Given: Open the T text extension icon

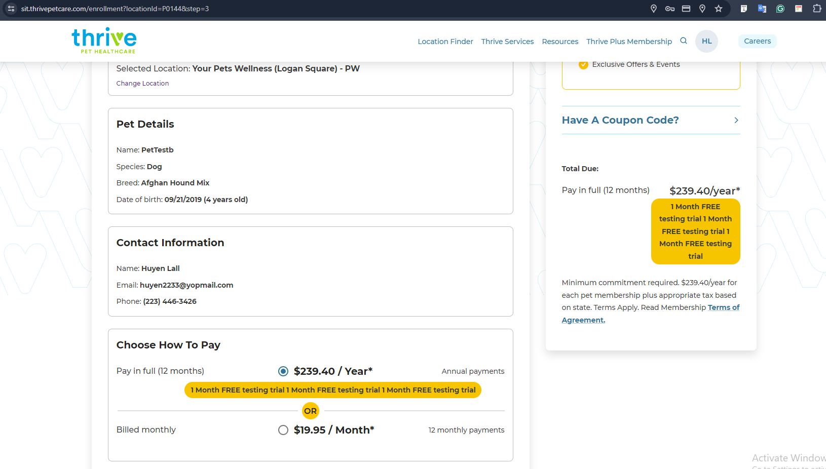Looking at the screenshot, I should 744,9.
